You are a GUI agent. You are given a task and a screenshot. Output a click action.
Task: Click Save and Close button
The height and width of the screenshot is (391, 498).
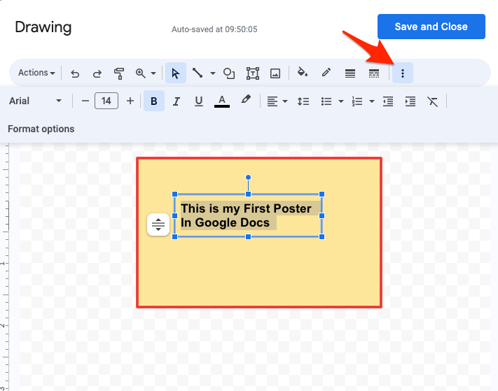pyautogui.click(x=431, y=27)
